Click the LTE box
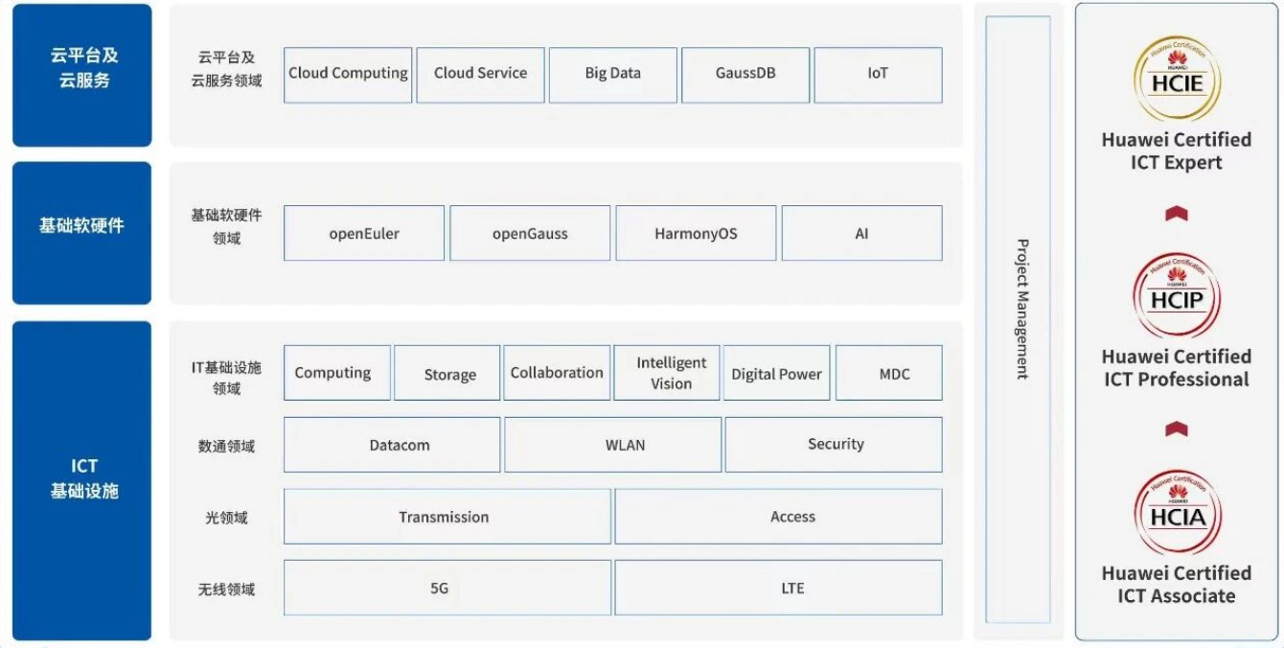1284x648 pixels. coord(778,588)
